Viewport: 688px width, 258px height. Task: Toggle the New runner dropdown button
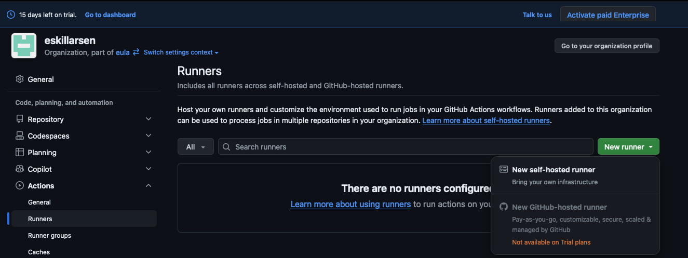coord(628,147)
